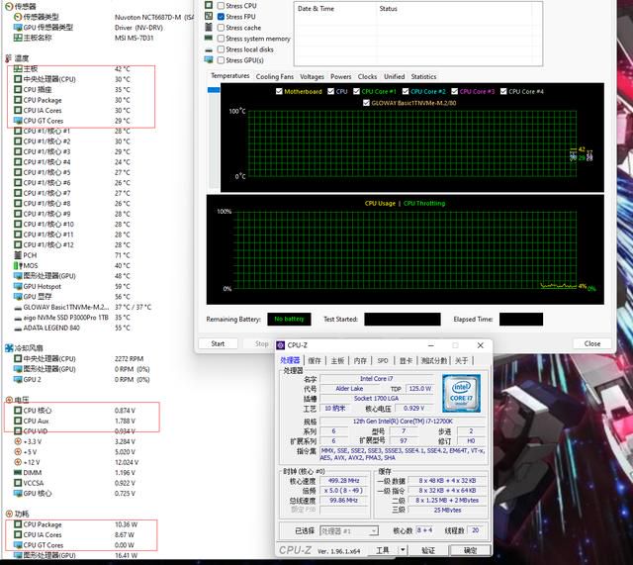Screen dimensions: 633x565
Task: Click the power icon of the 功耗 section
Action: [x=9, y=514]
